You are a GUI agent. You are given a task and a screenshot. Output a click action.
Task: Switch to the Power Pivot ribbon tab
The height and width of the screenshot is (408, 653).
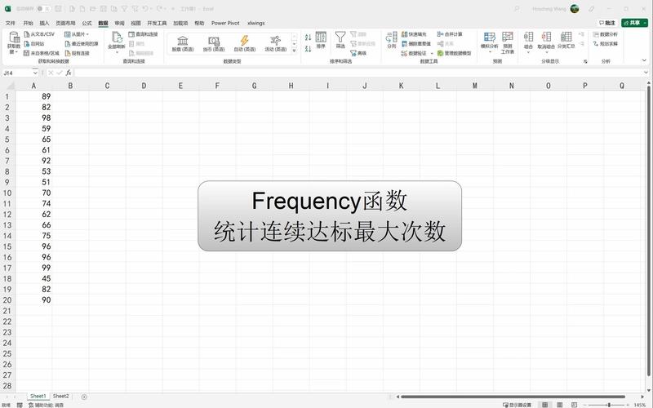225,24
